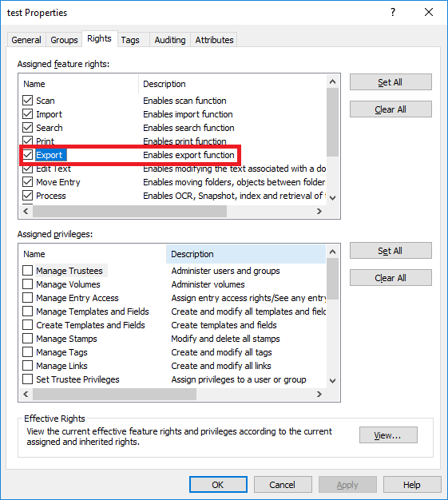This screenshot has width=448, height=500.
Task: Click feature rights scroll up arrow
Action: click(x=332, y=81)
